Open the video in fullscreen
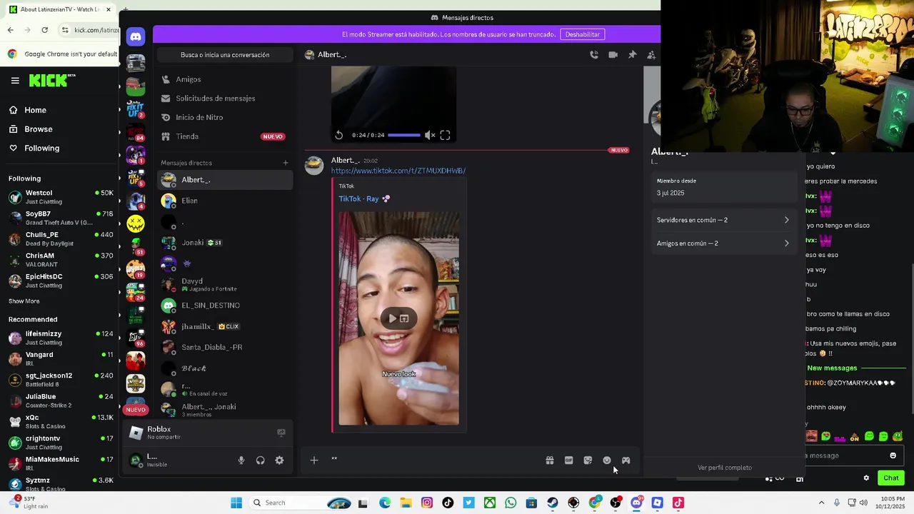This screenshot has height=514, width=914. point(445,135)
